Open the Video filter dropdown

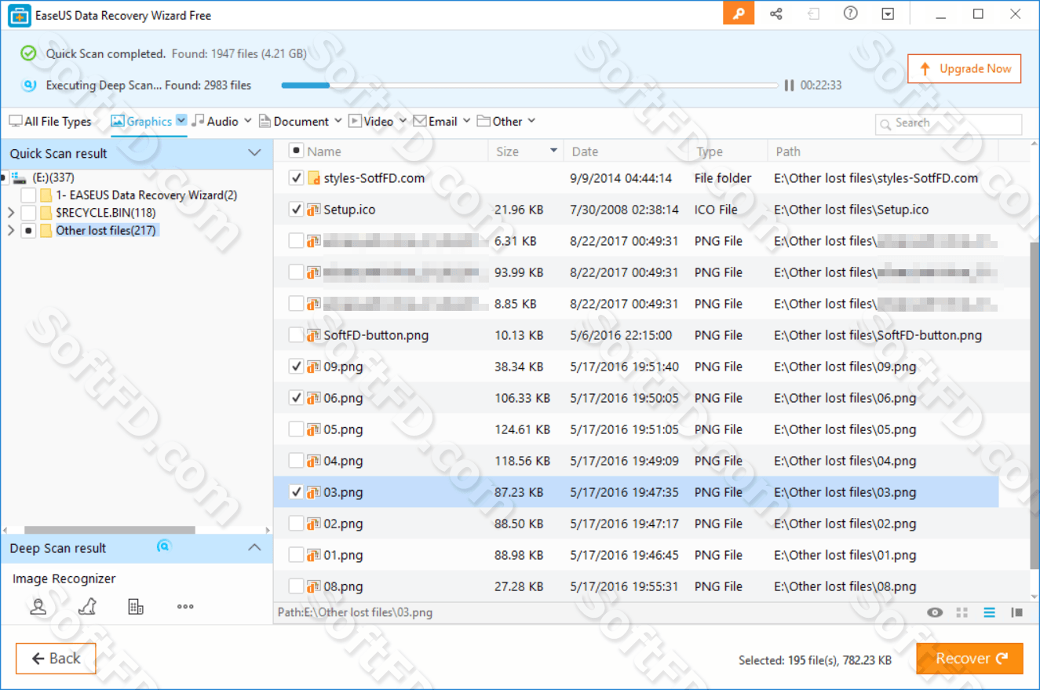point(403,121)
